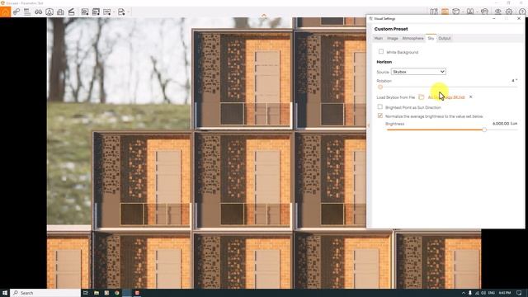Image resolution: width=528 pixels, height=297 pixels.
Task: Open general settings gear icon
Action: click(509, 12)
